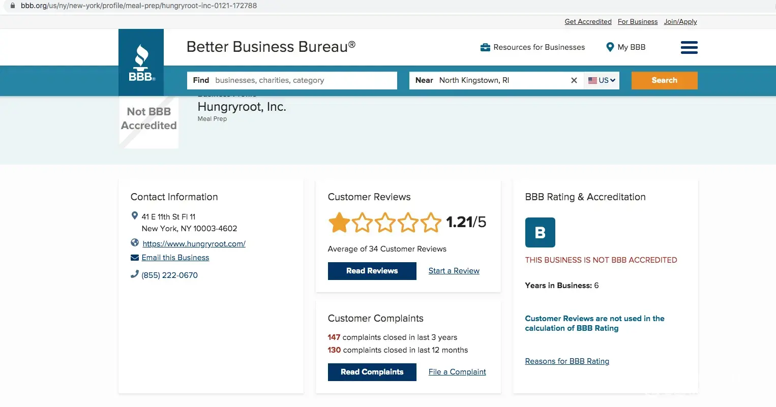Clear the Near location with X icon
The width and height of the screenshot is (776, 407).
point(574,80)
